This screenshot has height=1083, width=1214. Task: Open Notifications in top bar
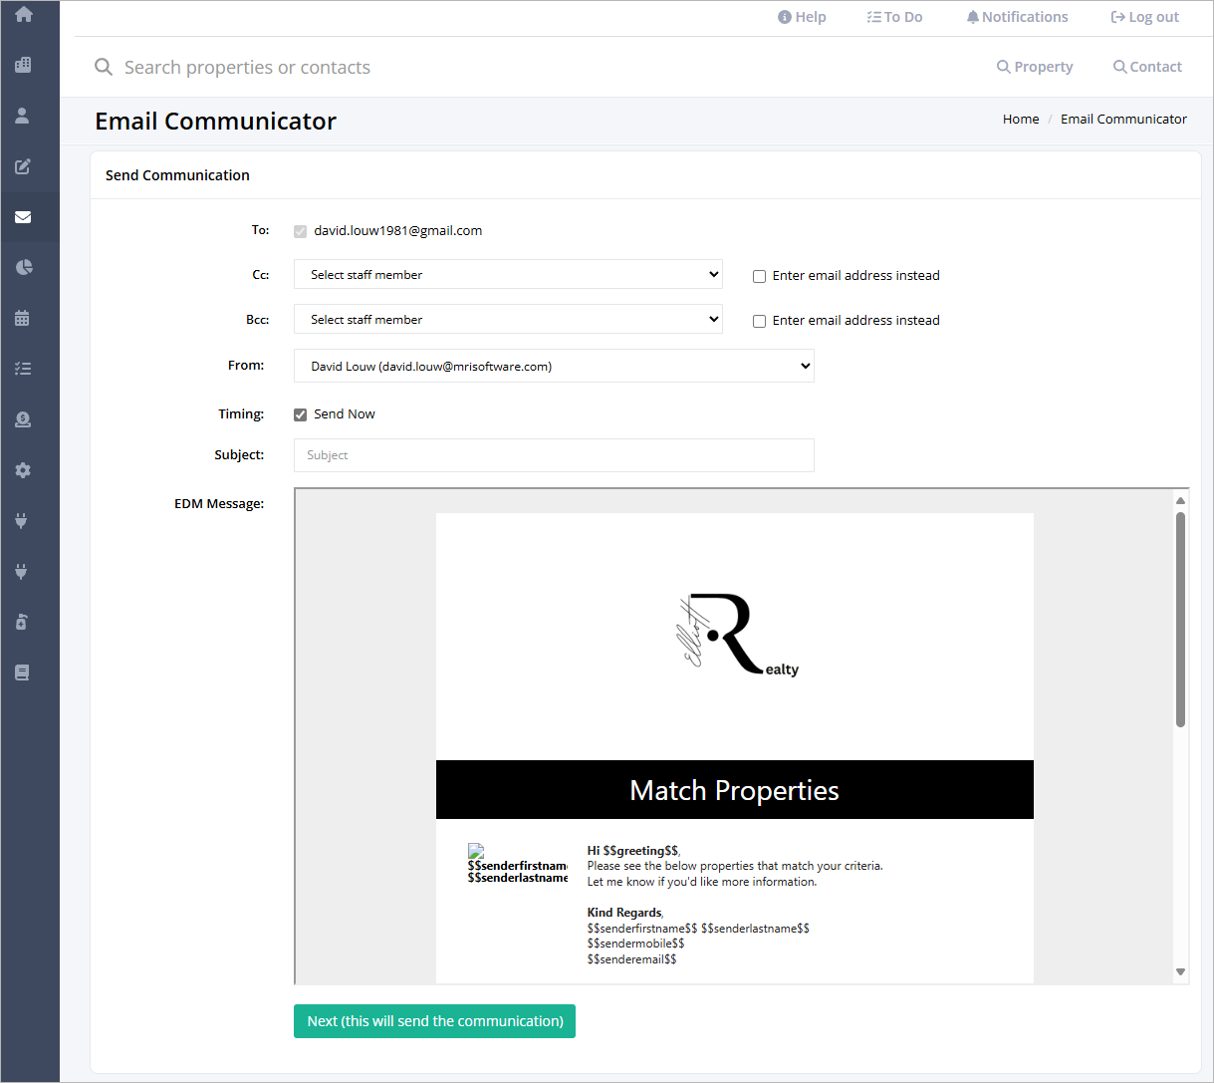pos(1017,17)
